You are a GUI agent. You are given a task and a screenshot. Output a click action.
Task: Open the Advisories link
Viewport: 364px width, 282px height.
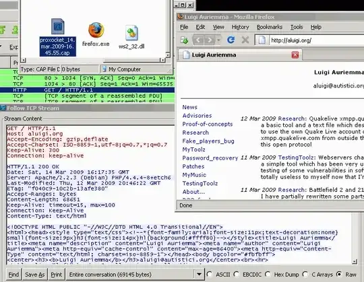click(197, 116)
